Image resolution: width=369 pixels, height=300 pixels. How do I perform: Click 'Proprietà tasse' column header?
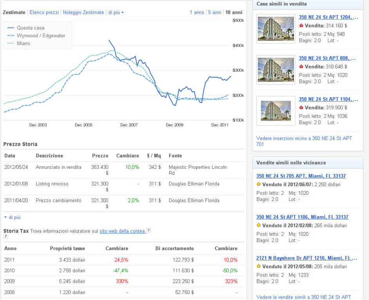(x=67, y=248)
